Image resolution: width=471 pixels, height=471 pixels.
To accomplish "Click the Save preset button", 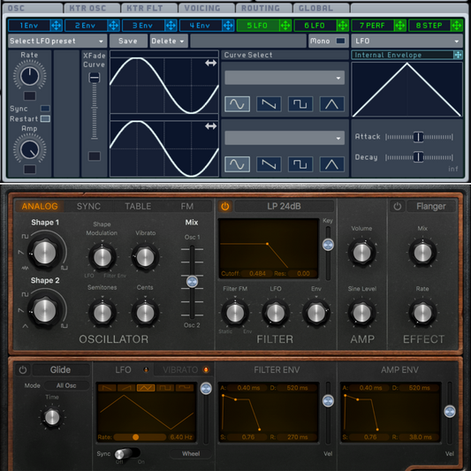I will point(128,41).
